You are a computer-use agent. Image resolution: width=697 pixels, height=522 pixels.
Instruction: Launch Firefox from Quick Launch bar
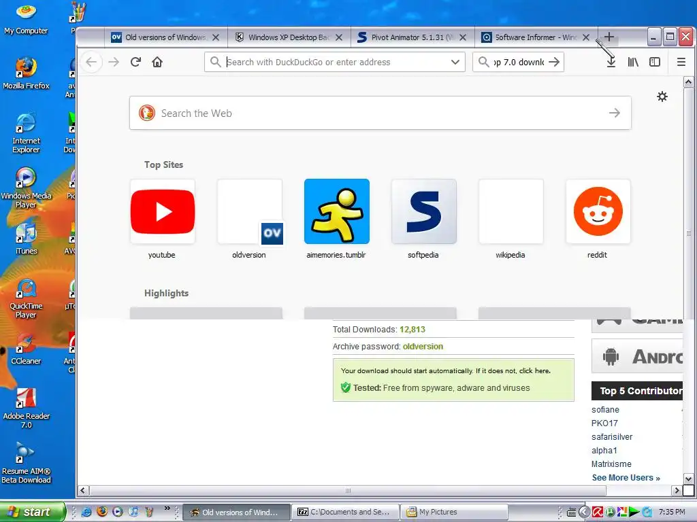(x=102, y=512)
